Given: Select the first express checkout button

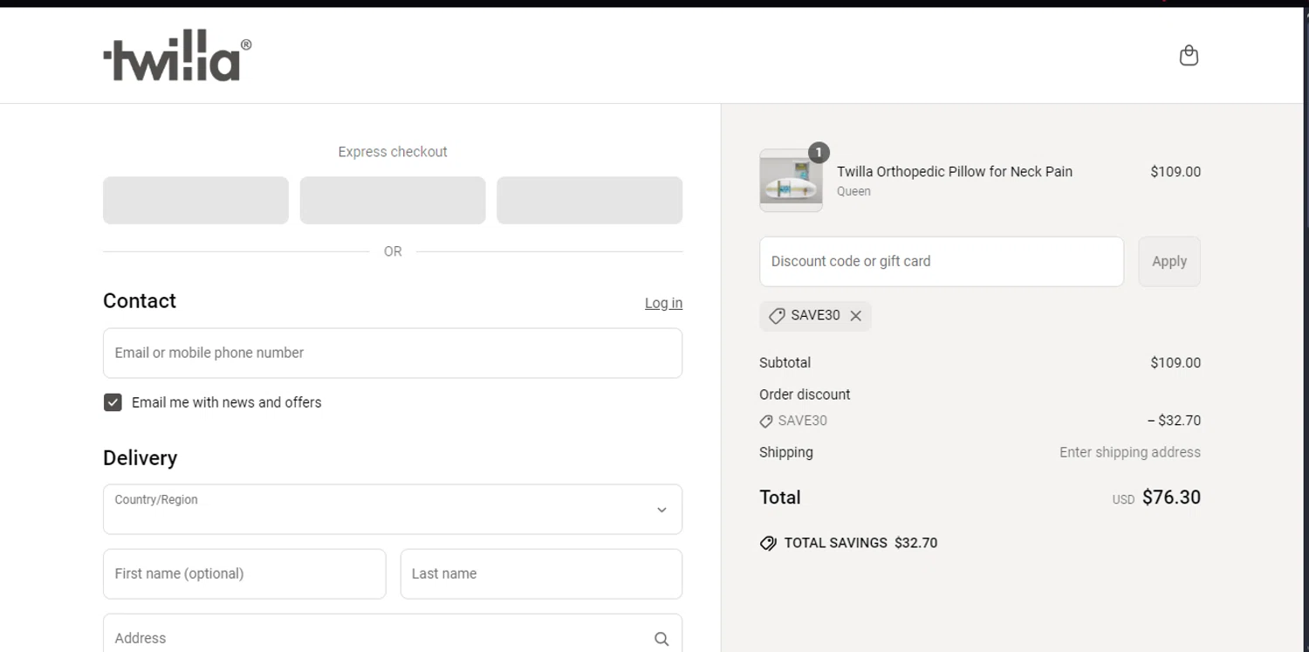Looking at the screenshot, I should (x=195, y=201).
